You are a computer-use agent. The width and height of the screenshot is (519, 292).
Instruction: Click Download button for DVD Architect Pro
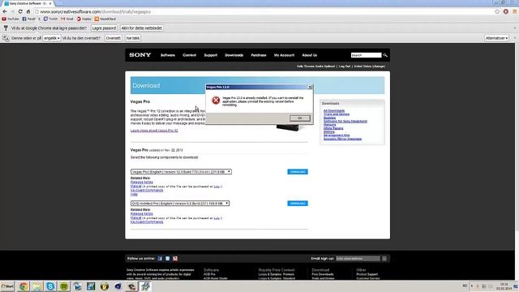click(298, 204)
